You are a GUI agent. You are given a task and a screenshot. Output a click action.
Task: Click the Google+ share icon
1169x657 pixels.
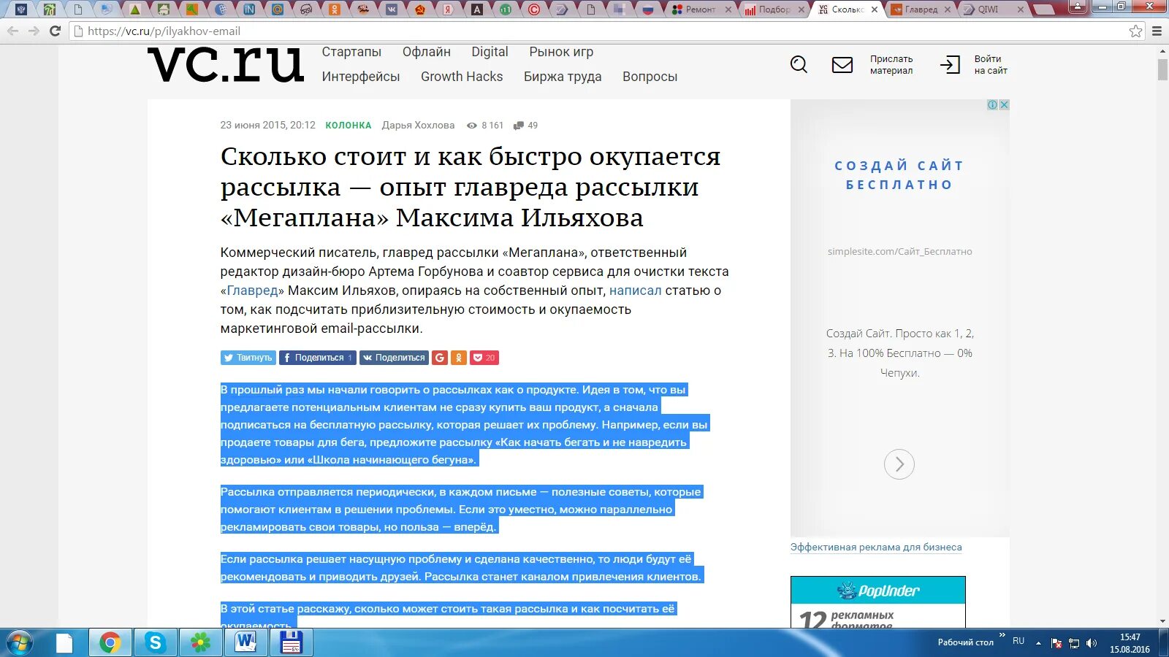pos(440,358)
